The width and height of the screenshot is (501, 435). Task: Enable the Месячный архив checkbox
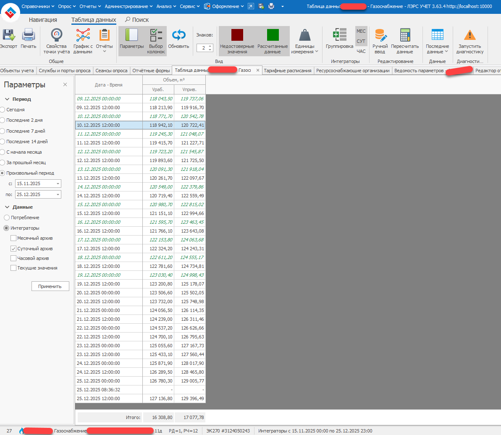pos(13,238)
